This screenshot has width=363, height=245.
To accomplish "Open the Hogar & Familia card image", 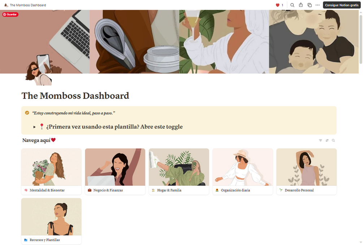I will tap(179, 167).
